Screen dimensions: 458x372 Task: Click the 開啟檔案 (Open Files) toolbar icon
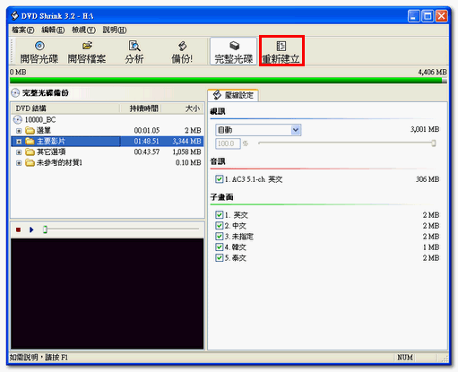[87, 46]
